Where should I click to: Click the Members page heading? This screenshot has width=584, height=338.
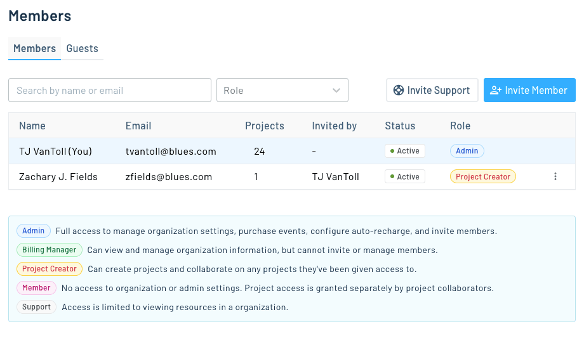tap(40, 16)
